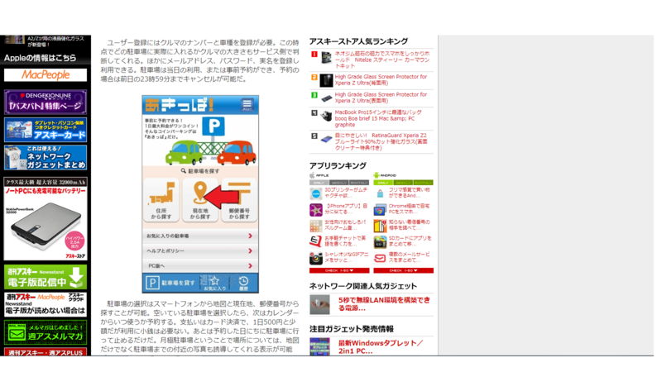Open 女性向けおもしろパズルゲーム app link

click(345, 225)
